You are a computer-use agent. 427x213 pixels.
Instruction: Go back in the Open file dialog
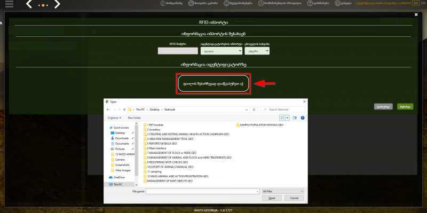pos(108,109)
